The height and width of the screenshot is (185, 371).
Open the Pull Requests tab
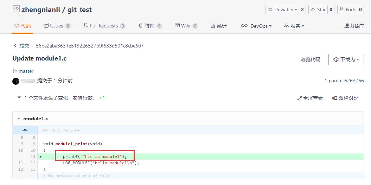click(x=104, y=26)
